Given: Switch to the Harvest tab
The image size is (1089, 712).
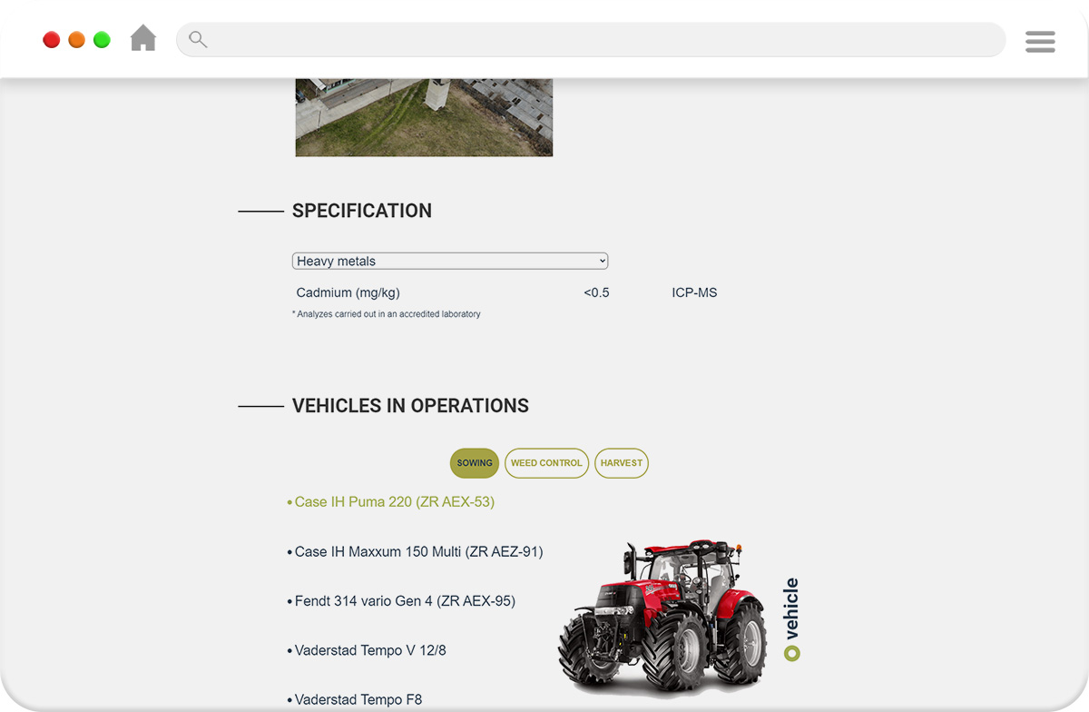Looking at the screenshot, I should [x=622, y=463].
